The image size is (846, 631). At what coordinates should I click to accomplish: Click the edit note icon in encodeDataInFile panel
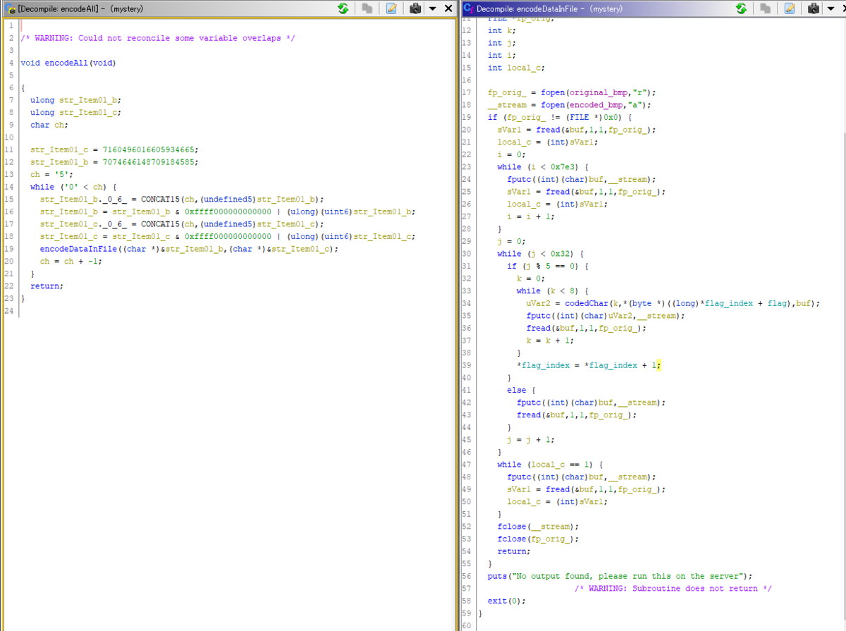(790, 8)
